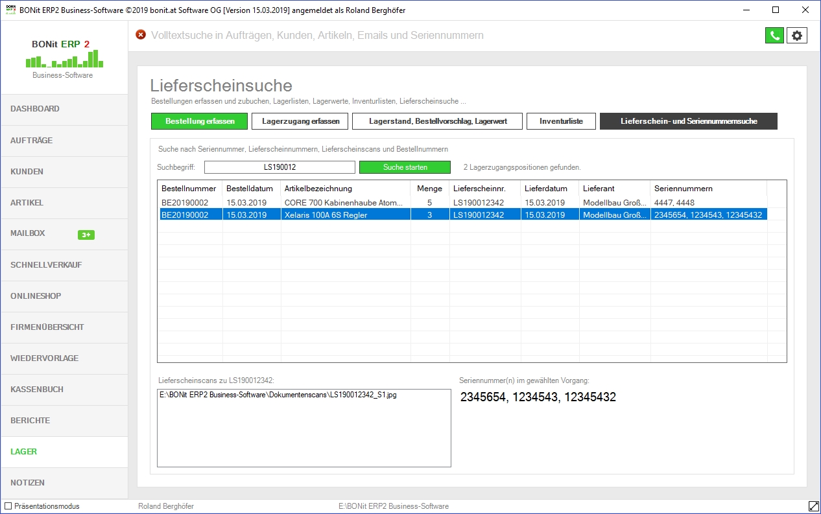Click the 2 Lagerzugangspositionen gefunden message

coord(522,167)
